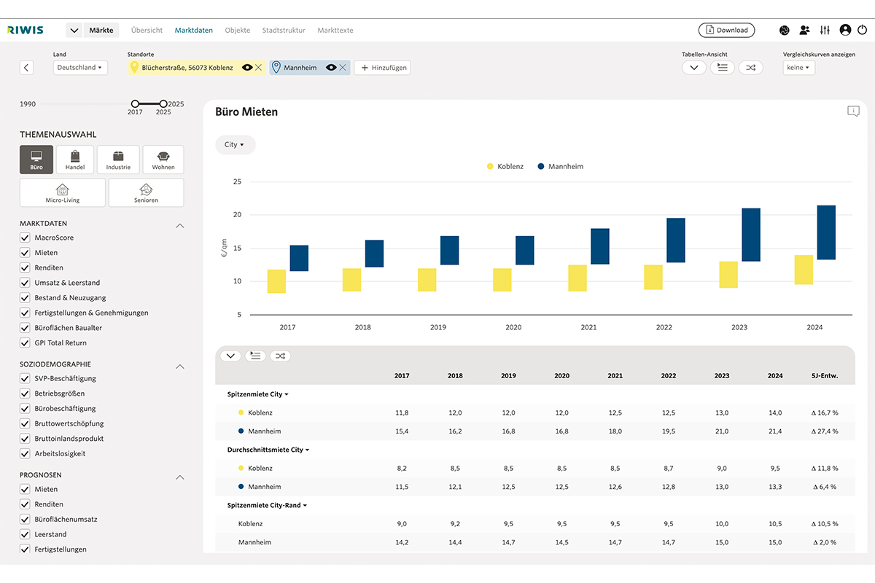Click the Hinzufügen location button

(x=382, y=68)
